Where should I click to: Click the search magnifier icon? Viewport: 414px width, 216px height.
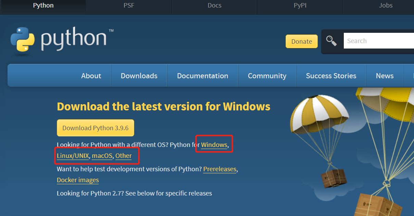click(x=331, y=40)
